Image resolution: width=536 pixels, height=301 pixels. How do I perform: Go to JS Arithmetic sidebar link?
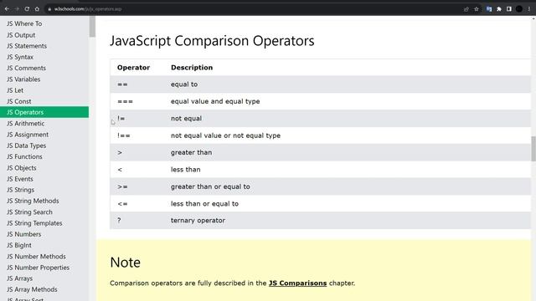25,123
